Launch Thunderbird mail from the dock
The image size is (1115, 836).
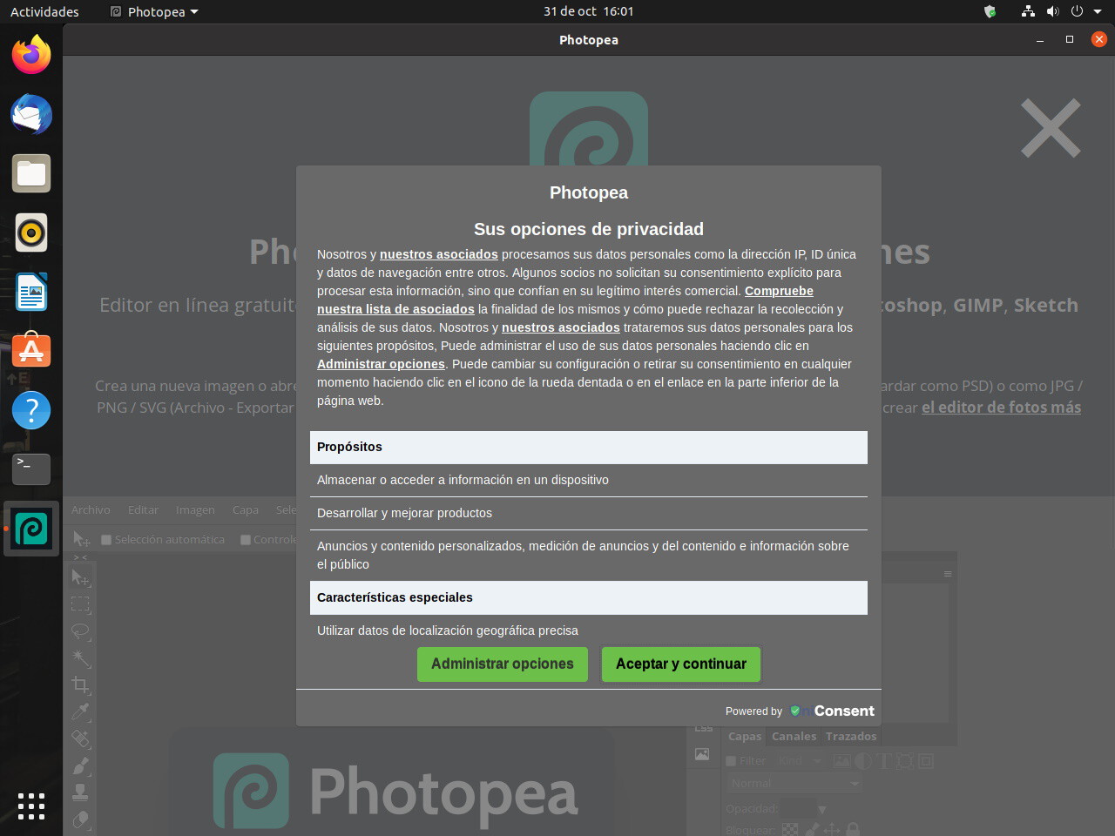(x=31, y=114)
